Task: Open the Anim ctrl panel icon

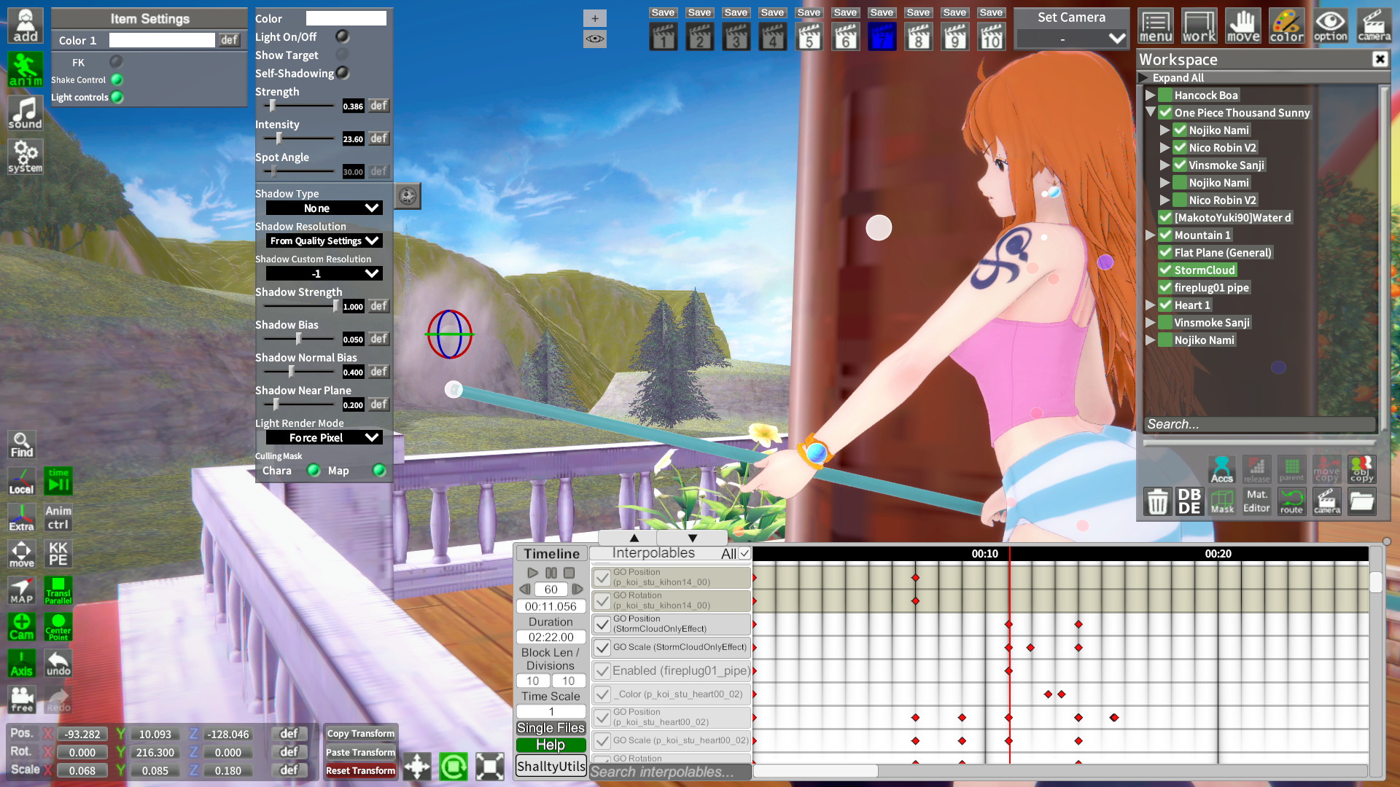Action: click(x=58, y=517)
